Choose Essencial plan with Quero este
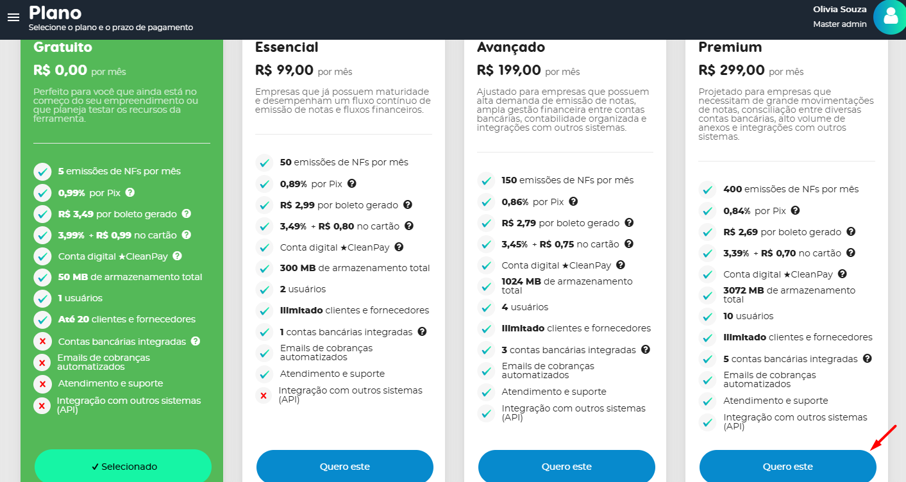 pos(345,466)
